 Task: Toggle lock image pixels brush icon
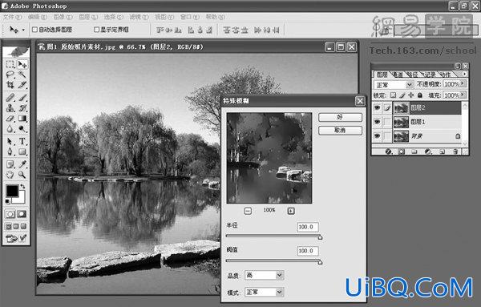402,95
